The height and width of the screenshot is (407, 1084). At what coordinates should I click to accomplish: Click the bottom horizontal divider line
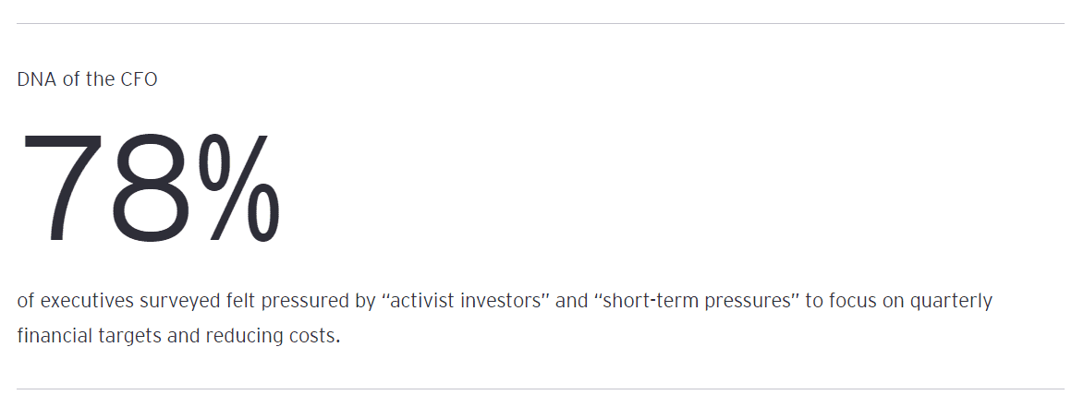point(542,389)
